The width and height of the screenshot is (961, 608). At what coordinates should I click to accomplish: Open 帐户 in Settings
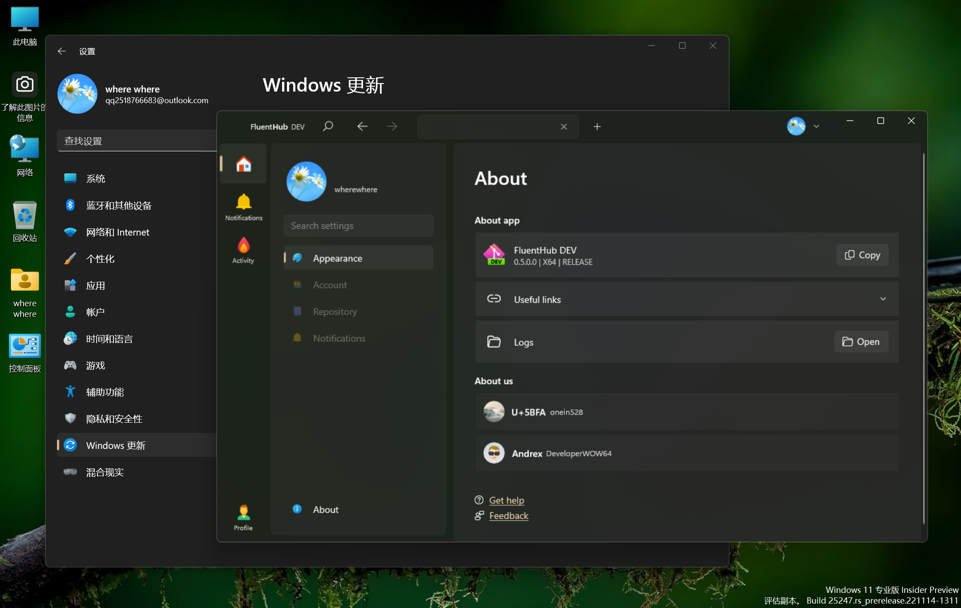click(x=137, y=312)
